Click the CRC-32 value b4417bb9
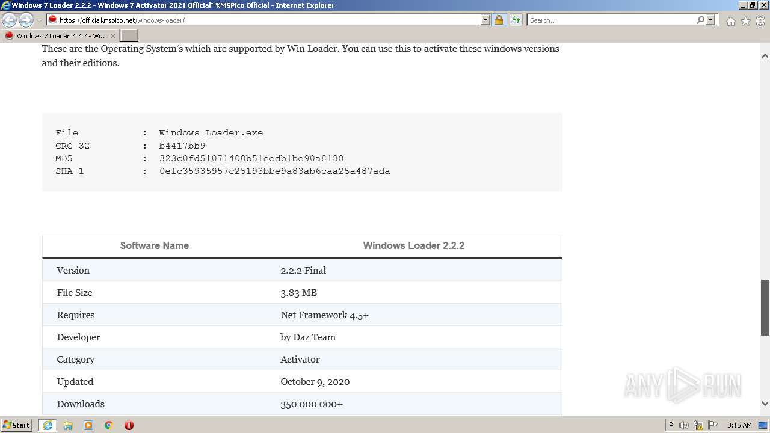770x433 pixels. pyautogui.click(x=182, y=146)
